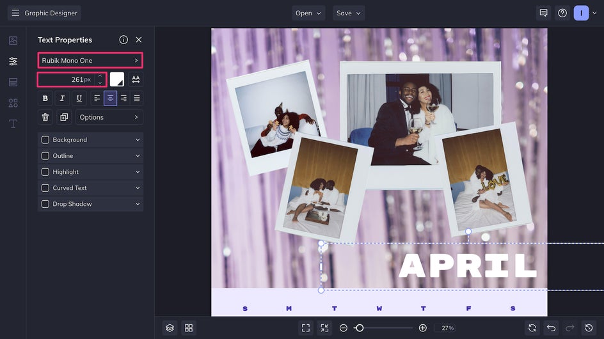This screenshot has height=339, width=604.
Task: Justify the text
Action: pos(137,99)
